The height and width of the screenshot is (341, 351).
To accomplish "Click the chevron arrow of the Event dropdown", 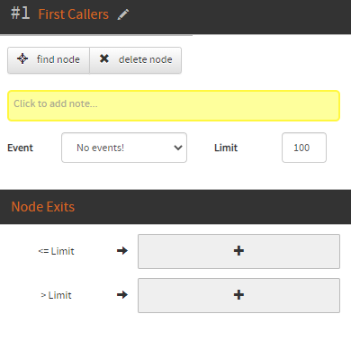I will point(178,148).
